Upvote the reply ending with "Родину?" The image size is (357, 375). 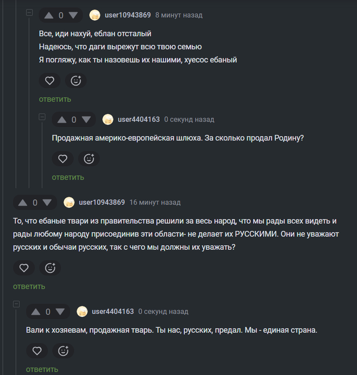(x=62, y=120)
